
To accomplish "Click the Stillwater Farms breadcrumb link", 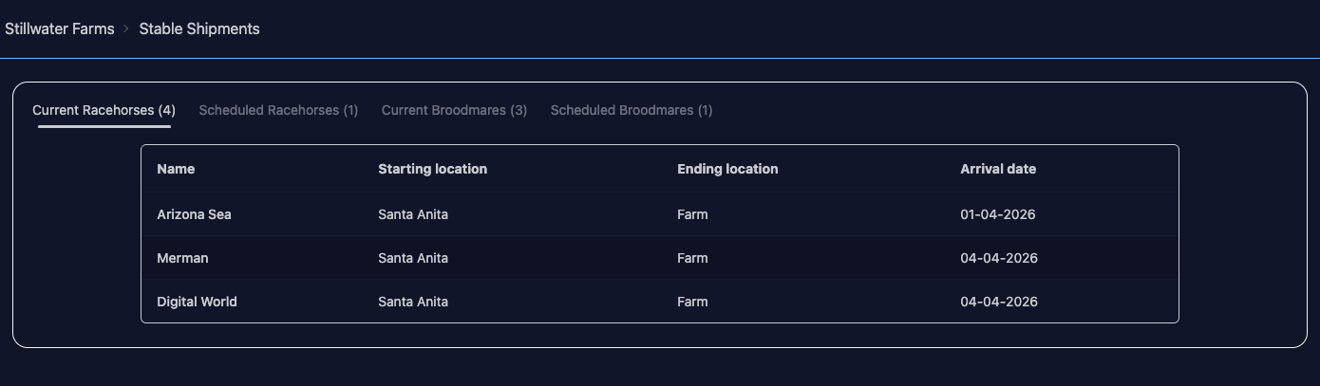I will coord(60,29).
